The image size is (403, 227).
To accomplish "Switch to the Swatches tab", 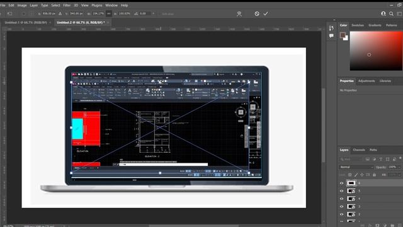I will click(358, 25).
